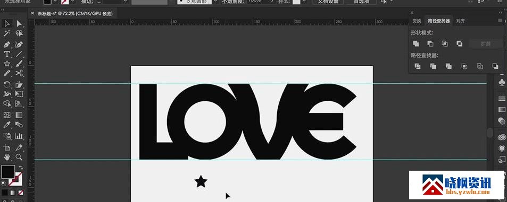Select the Pencil/Shaper tool

(7, 73)
